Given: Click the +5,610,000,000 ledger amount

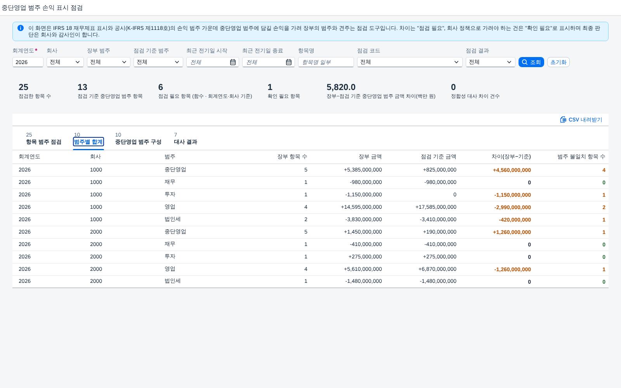Looking at the screenshot, I should click(x=363, y=269).
